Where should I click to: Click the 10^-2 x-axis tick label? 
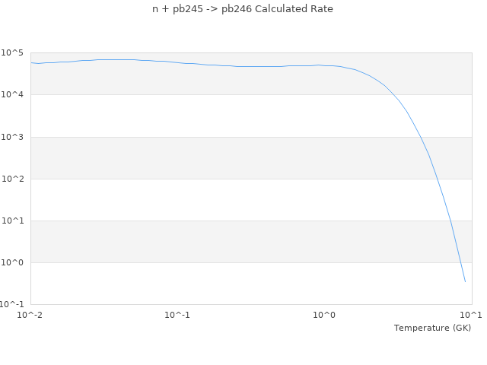click(x=31, y=315)
